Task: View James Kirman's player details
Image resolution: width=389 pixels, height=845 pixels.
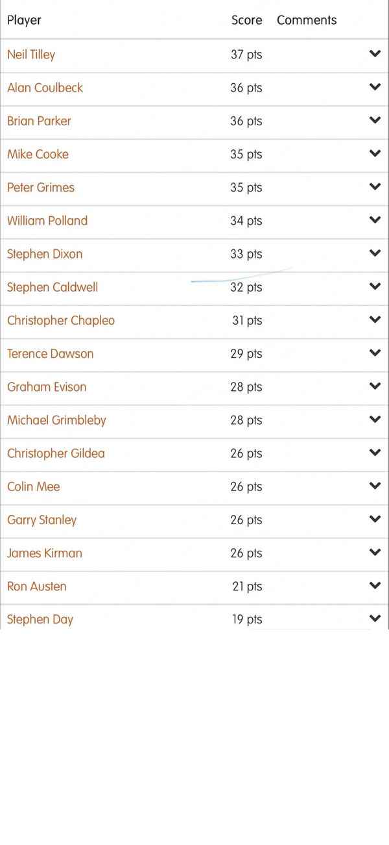Action: tap(45, 553)
